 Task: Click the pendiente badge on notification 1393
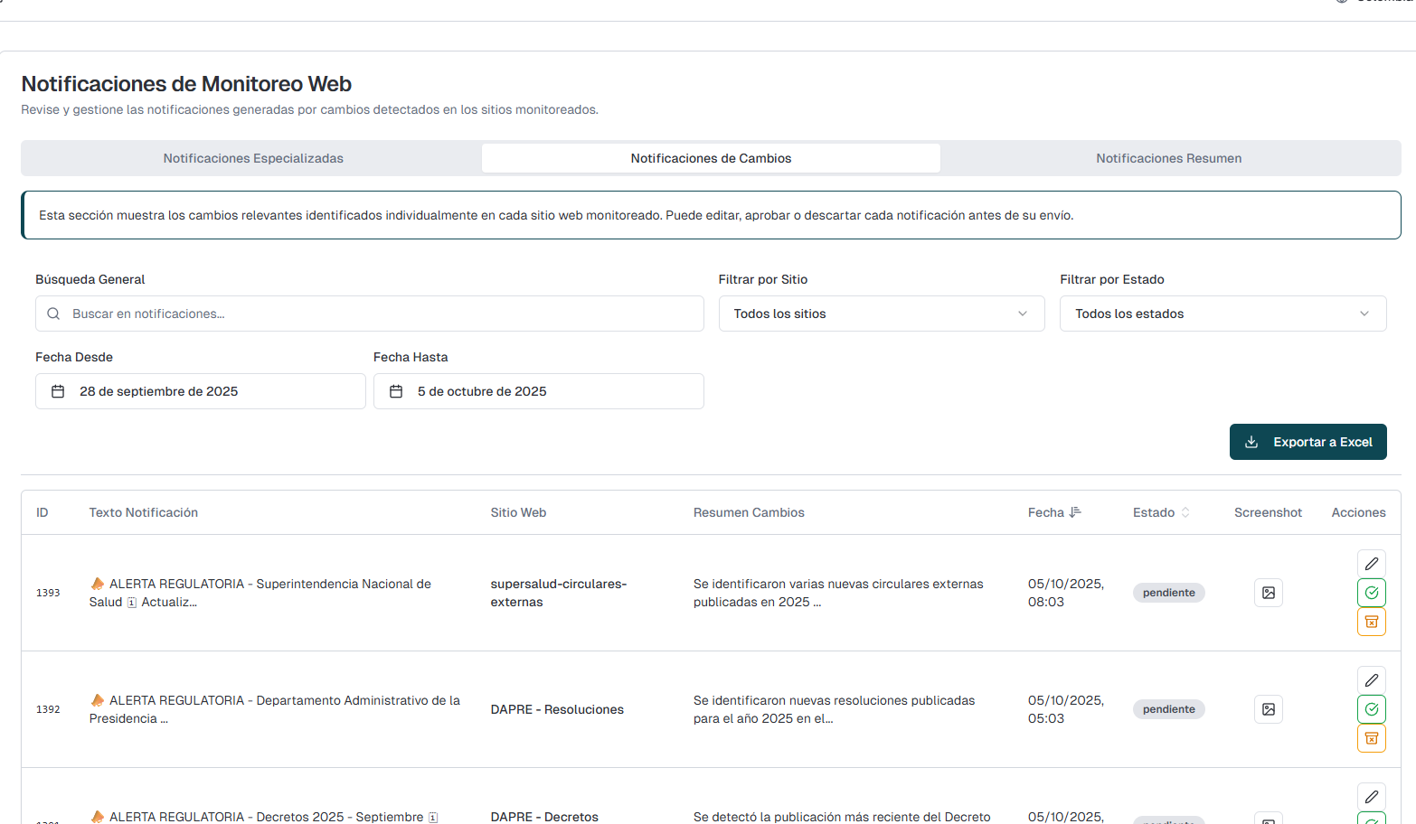point(1168,593)
